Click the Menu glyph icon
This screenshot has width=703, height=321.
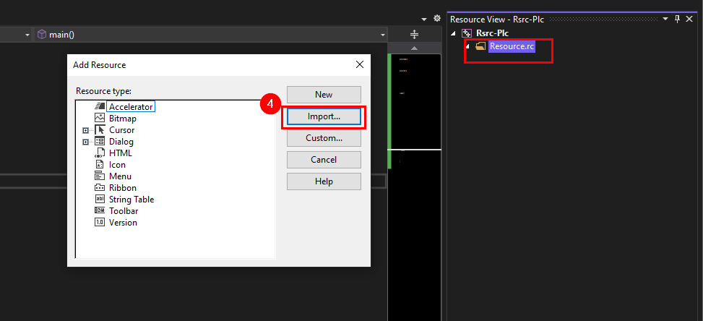point(100,176)
